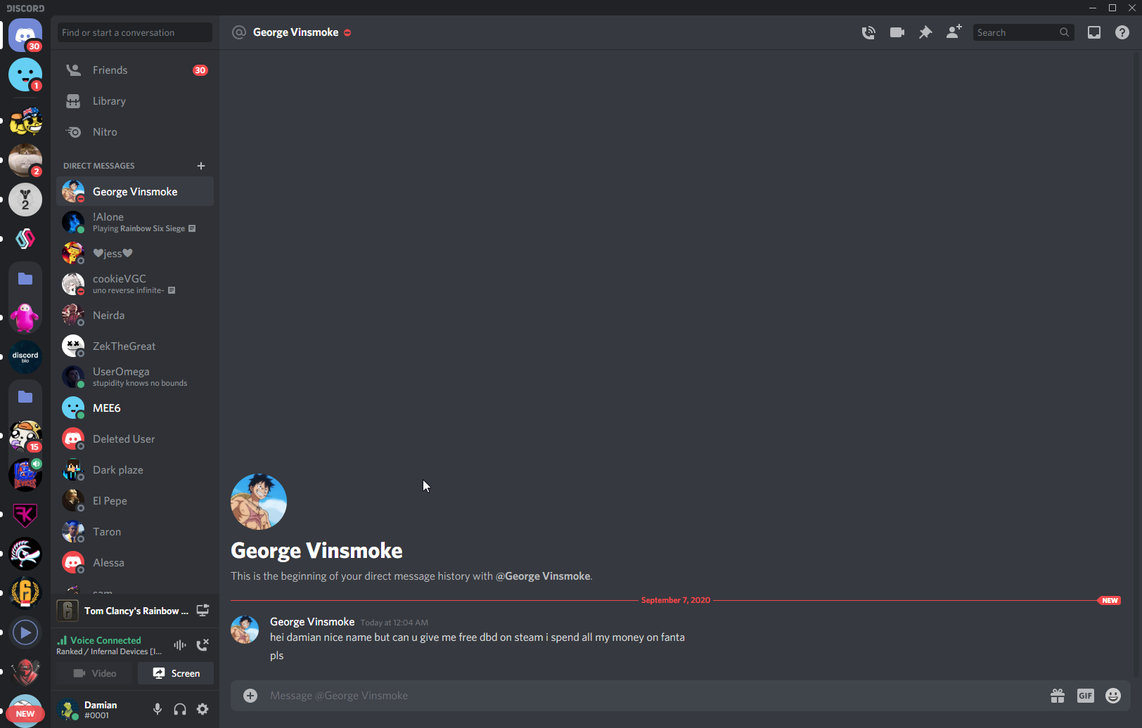Create a new DM with plus icon
Image resolution: width=1142 pixels, height=728 pixels.
click(x=201, y=166)
